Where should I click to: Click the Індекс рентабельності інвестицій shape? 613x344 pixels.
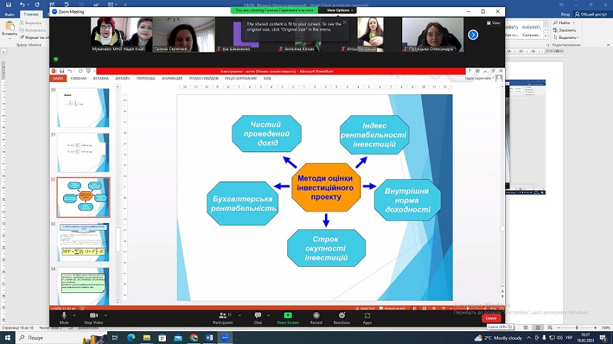pos(374,134)
